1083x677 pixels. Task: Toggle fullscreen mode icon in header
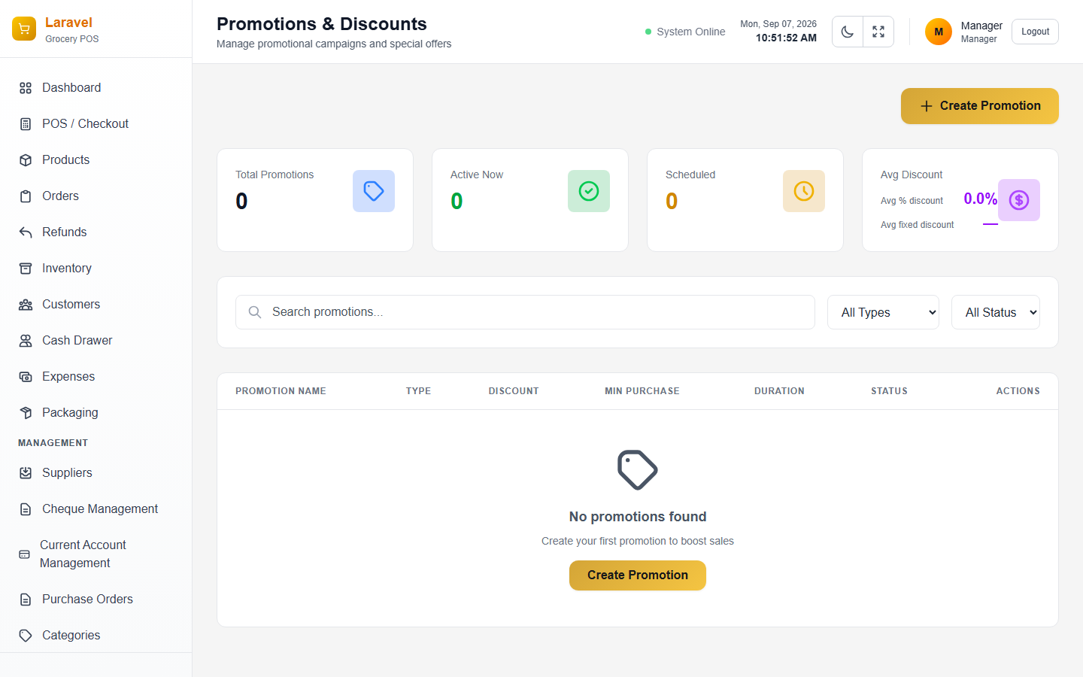(x=878, y=32)
